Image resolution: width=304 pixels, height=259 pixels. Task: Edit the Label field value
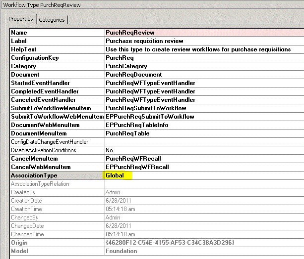(x=144, y=41)
